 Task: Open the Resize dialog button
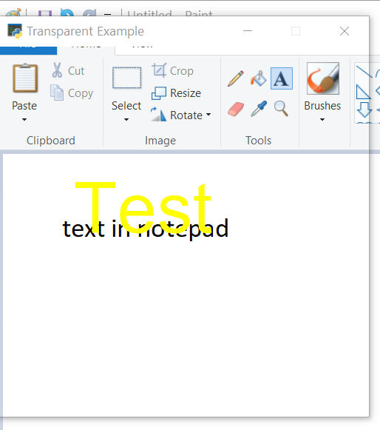click(x=176, y=93)
